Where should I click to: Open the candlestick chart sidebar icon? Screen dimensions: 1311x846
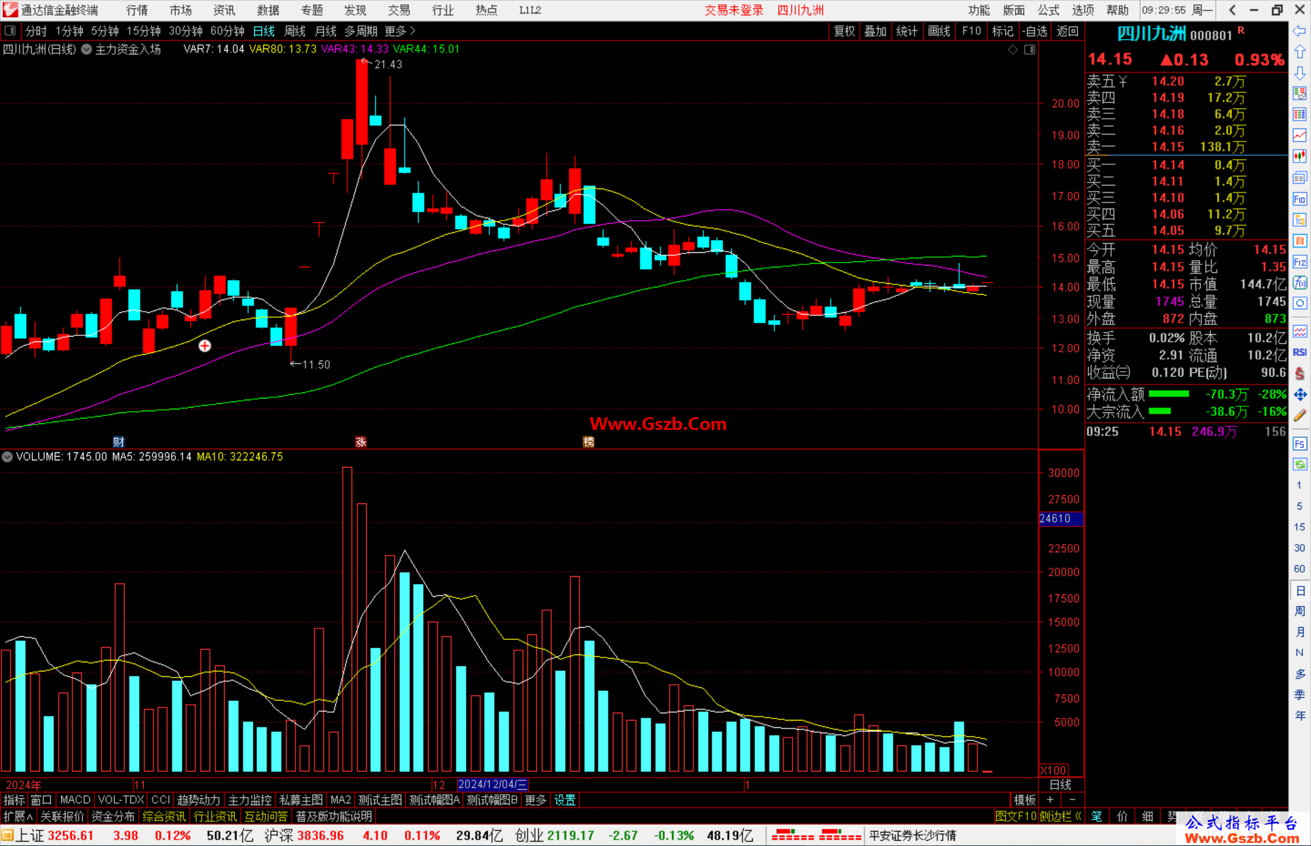pos(1299,156)
